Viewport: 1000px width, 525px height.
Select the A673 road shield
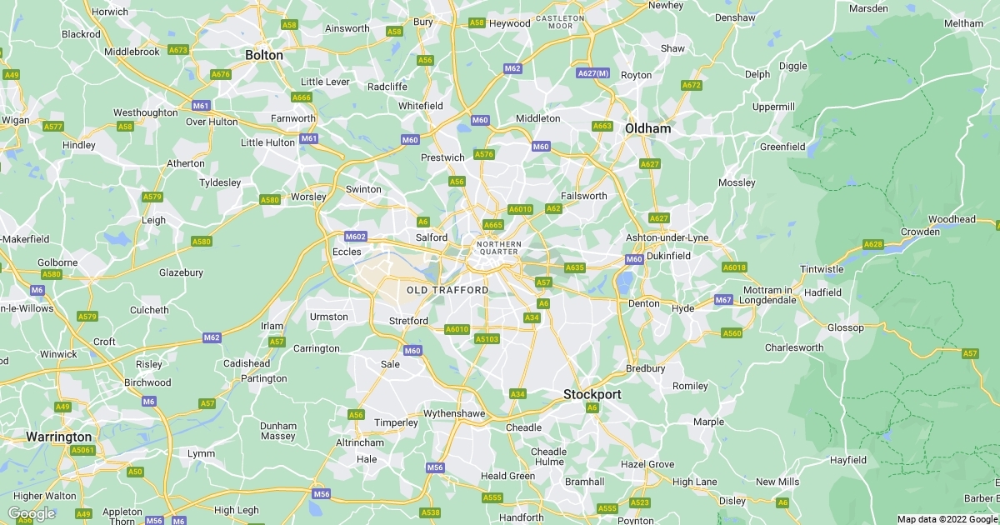point(178,50)
